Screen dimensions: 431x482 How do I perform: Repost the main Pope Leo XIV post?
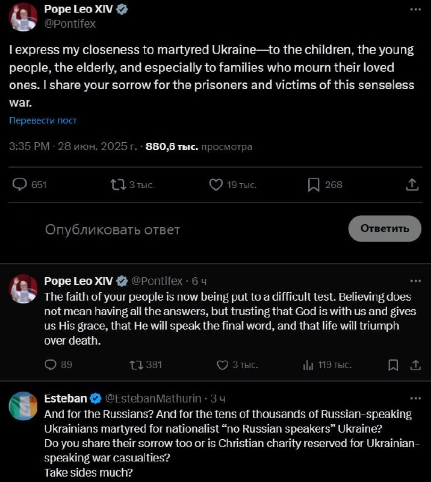[119, 185]
